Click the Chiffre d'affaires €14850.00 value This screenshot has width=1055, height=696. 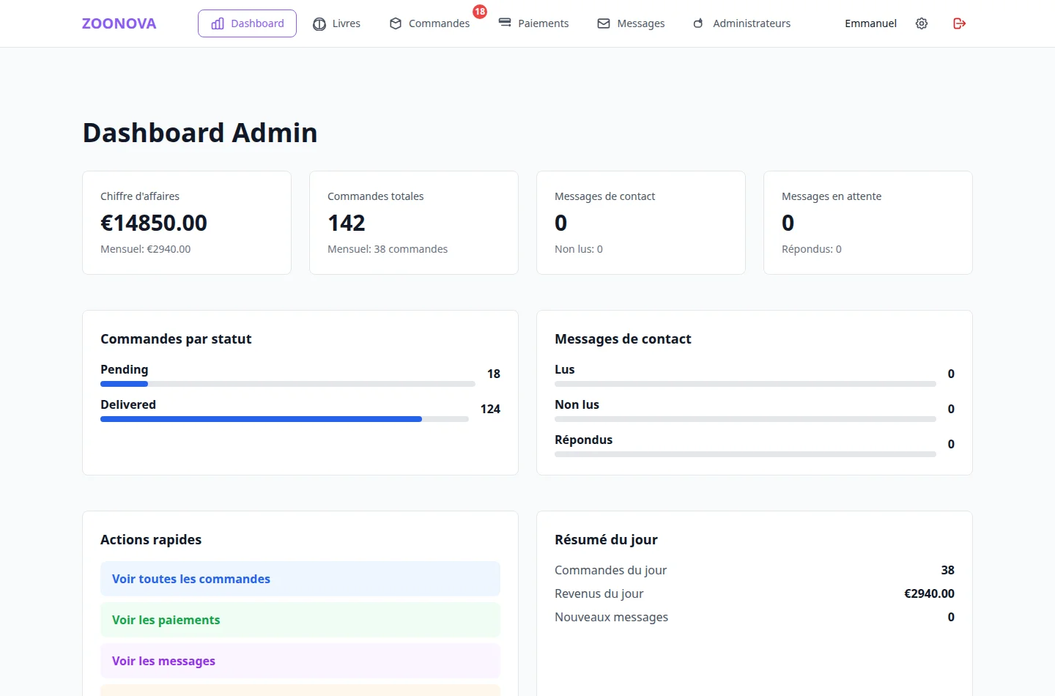click(154, 223)
